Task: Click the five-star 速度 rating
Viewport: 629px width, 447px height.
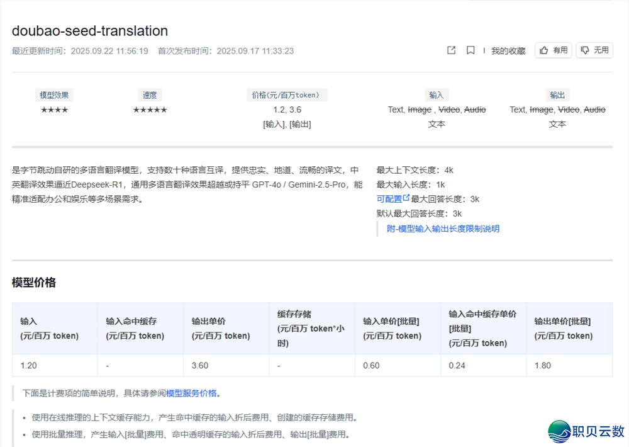Action: [150, 110]
